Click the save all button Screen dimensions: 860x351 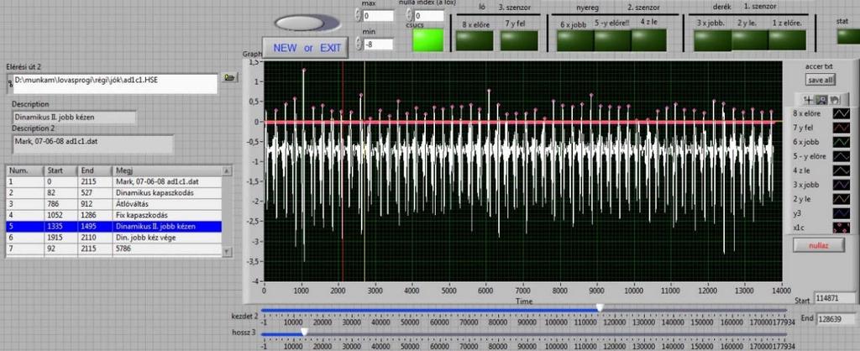coord(821,80)
